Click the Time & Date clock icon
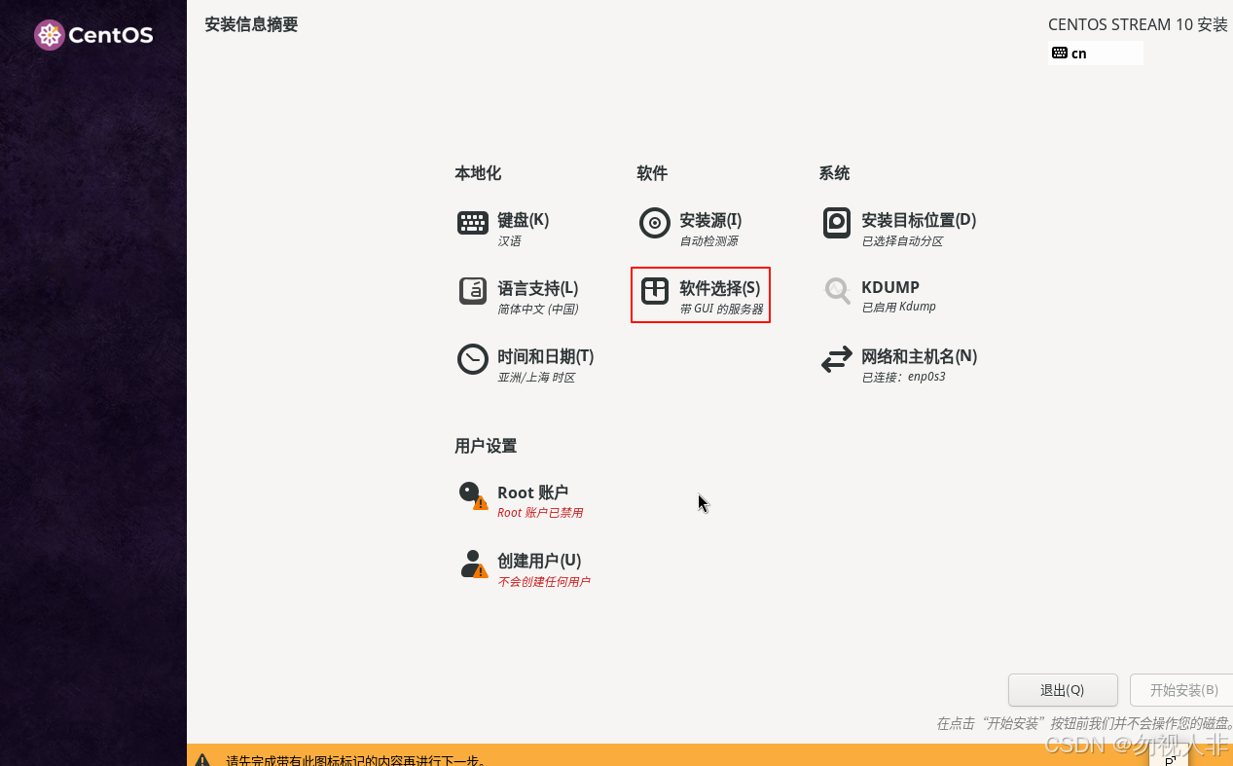Image resolution: width=1233 pixels, height=766 pixels. (x=473, y=359)
